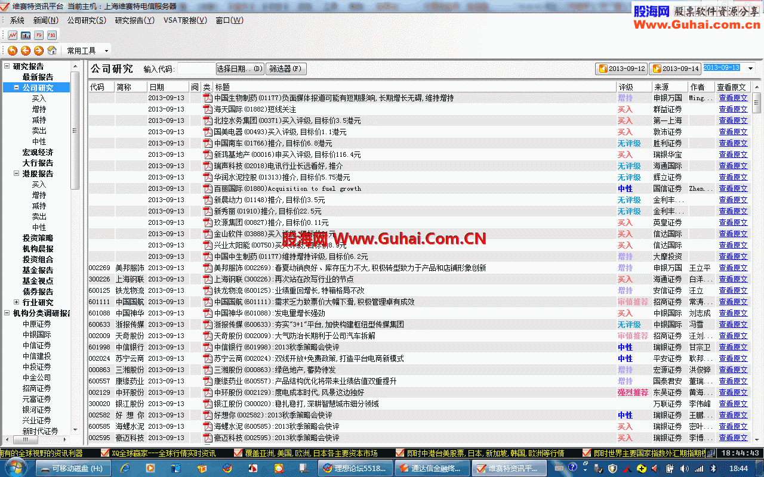
Task: Open PDF icon for 上海钢联 report
Action: coord(208,279)
